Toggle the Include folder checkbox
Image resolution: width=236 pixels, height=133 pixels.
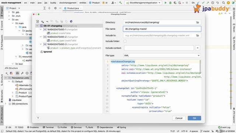pyautogui.click(x=125, y=41)
